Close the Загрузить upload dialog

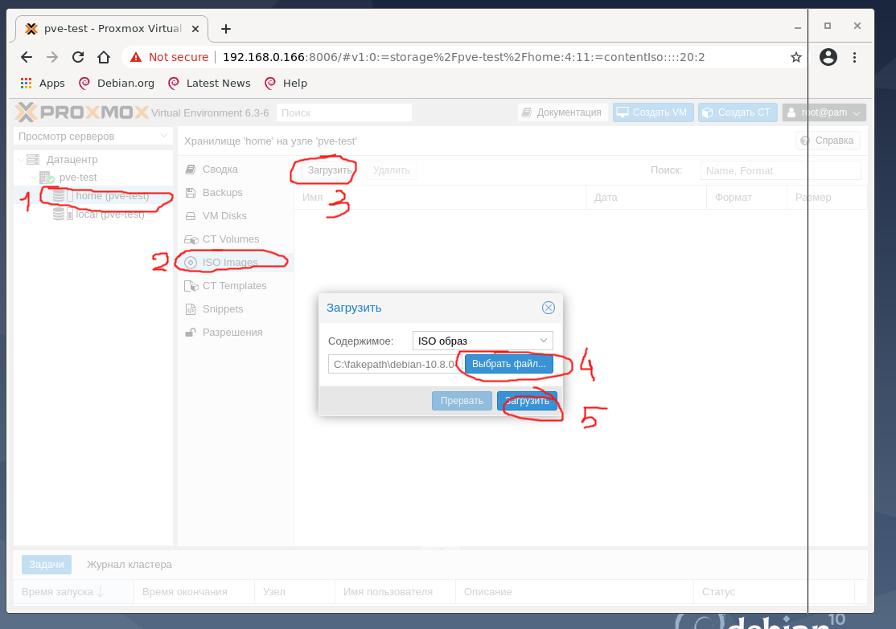(x=548, y=308)
